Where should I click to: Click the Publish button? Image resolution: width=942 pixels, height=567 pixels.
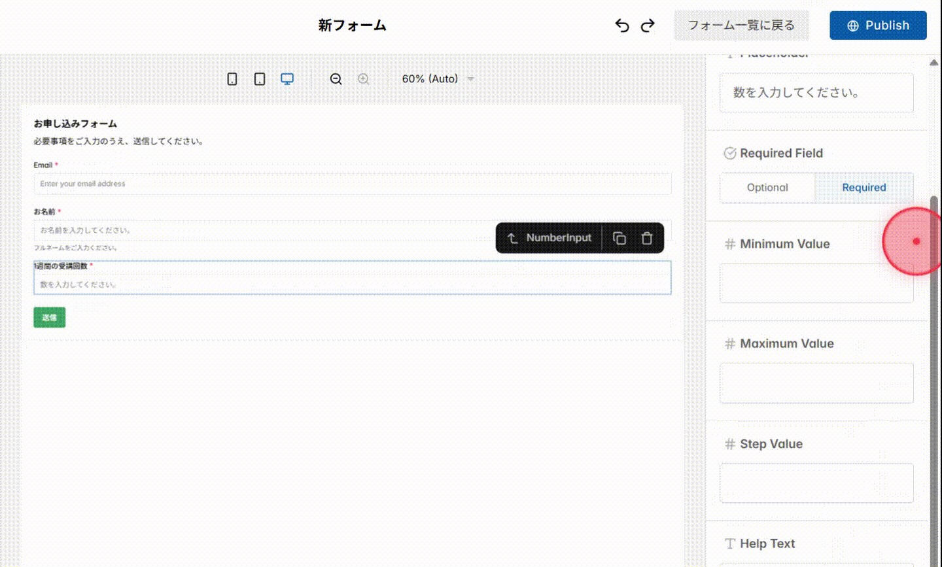tap(878, 25)
